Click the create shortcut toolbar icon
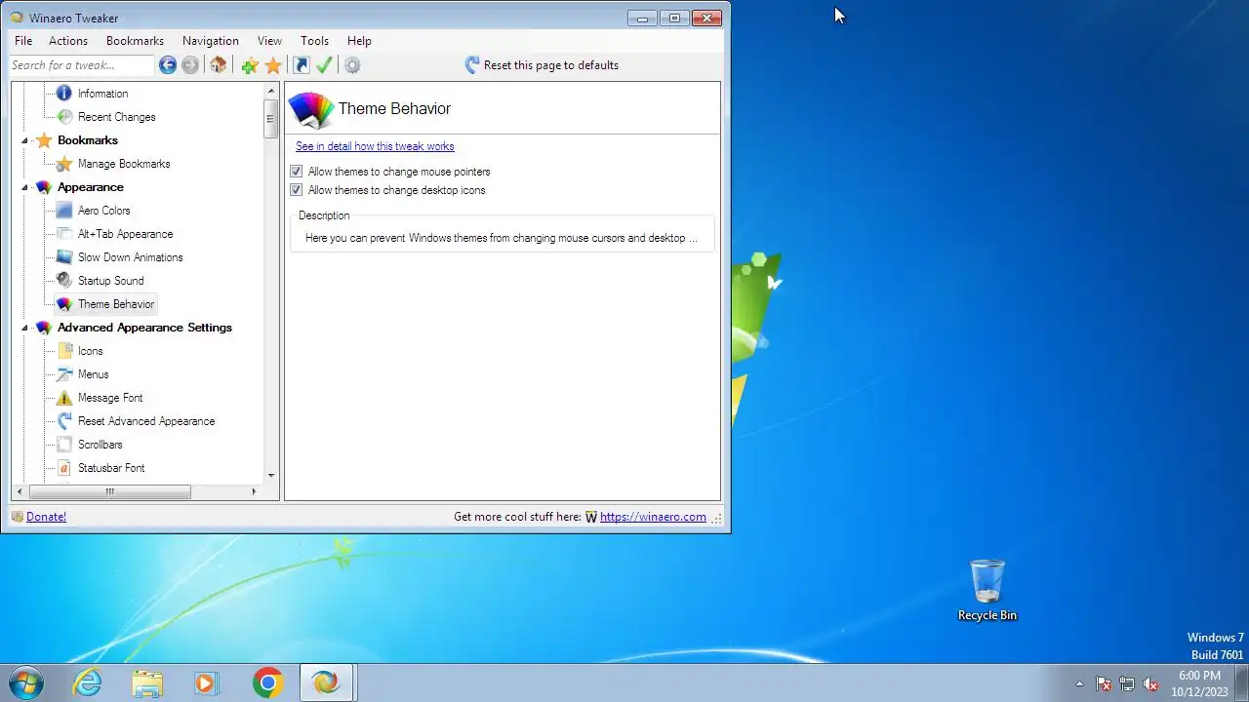 (x=302, y=65)
